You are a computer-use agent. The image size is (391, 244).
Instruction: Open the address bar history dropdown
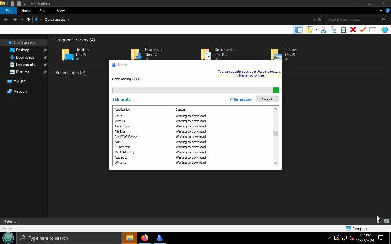pyautogui.click(x=314, y=20)
